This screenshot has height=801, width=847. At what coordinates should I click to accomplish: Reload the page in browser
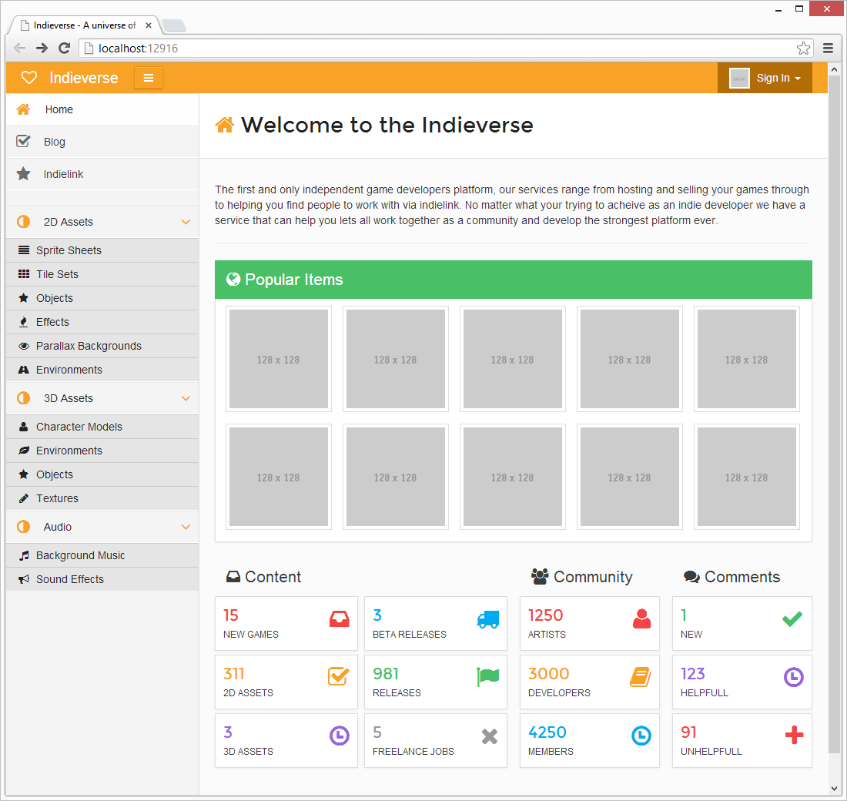tap(64, 48)
